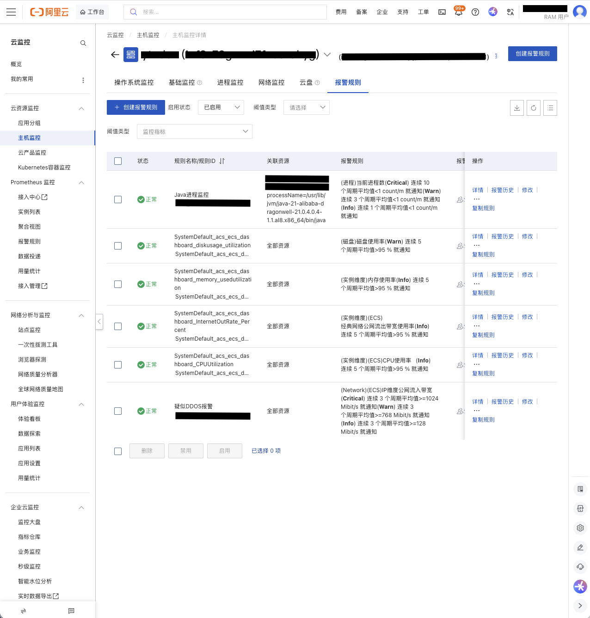Screen dimensions: 590x618
Task: Click the download rules icon
Action: 517,108
